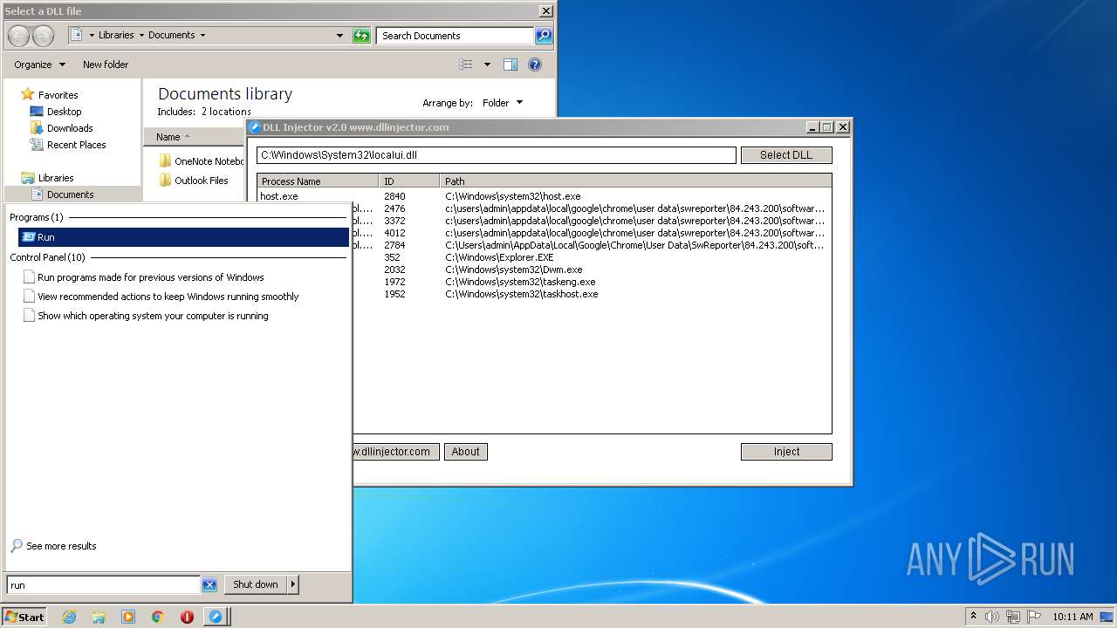Click the Action Center flag icon

click(1034, 617)
